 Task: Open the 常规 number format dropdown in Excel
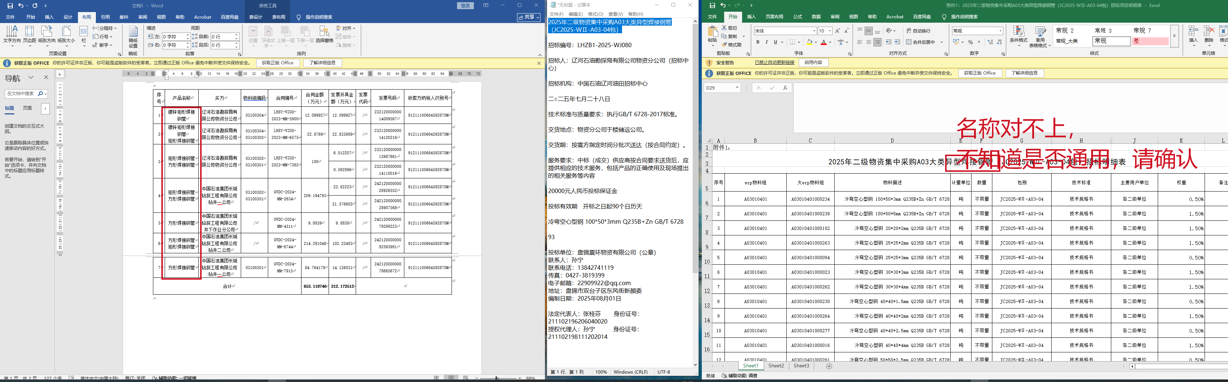pos(1001,31)
